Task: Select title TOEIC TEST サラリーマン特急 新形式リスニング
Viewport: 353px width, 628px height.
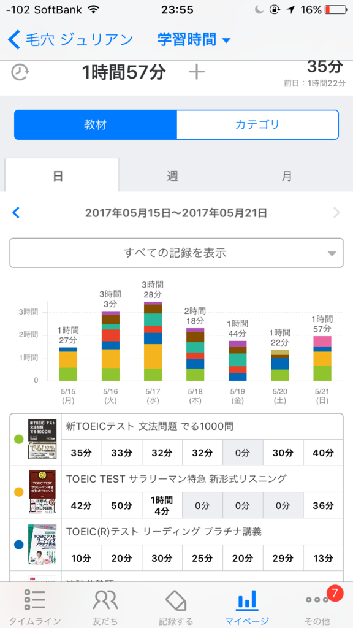Action: [176, 478]
